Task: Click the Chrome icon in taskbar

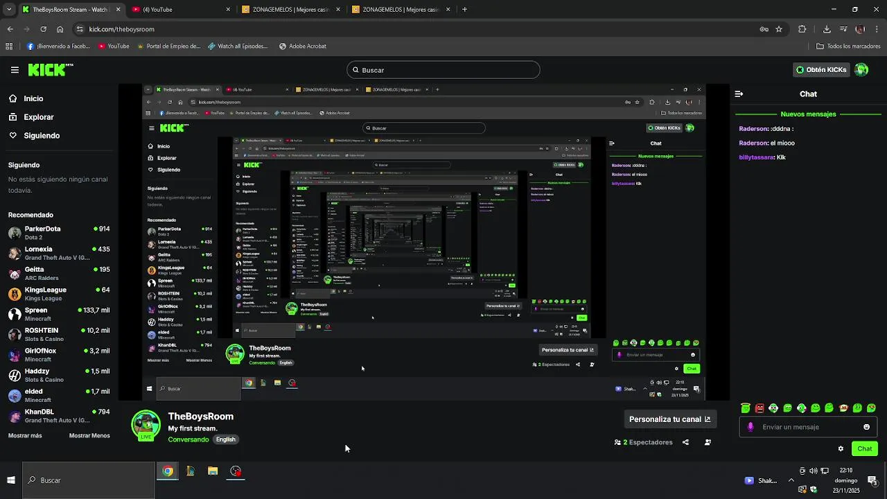Action: [x=168, y=471]
